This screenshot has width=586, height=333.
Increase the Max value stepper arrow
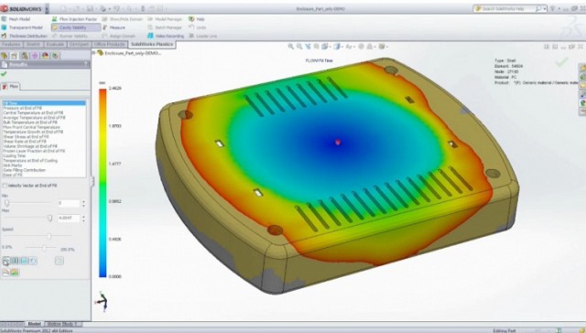point(83,216)
